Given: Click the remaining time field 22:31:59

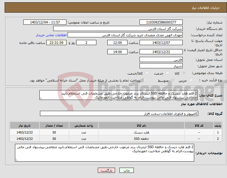Looking at the screenshot, I should (x=56, y=42).
